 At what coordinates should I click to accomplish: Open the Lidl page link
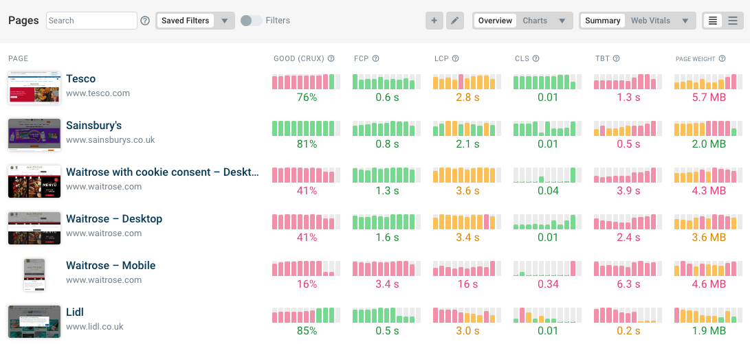(x=75, y=312)
